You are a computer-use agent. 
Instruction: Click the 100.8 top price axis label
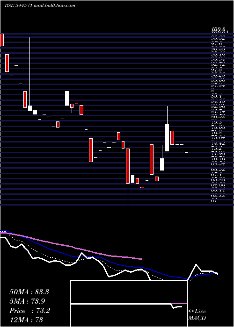coord(219,30)
